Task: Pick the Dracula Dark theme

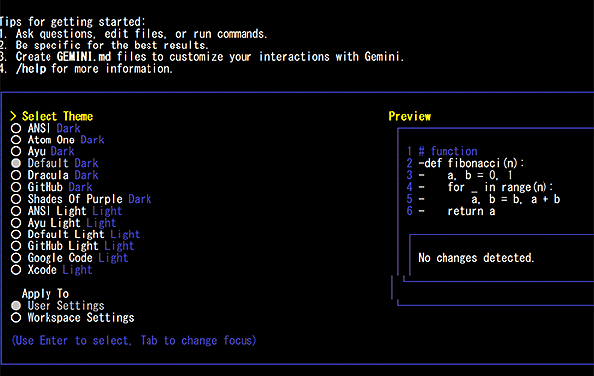Action: click(16, 175)
